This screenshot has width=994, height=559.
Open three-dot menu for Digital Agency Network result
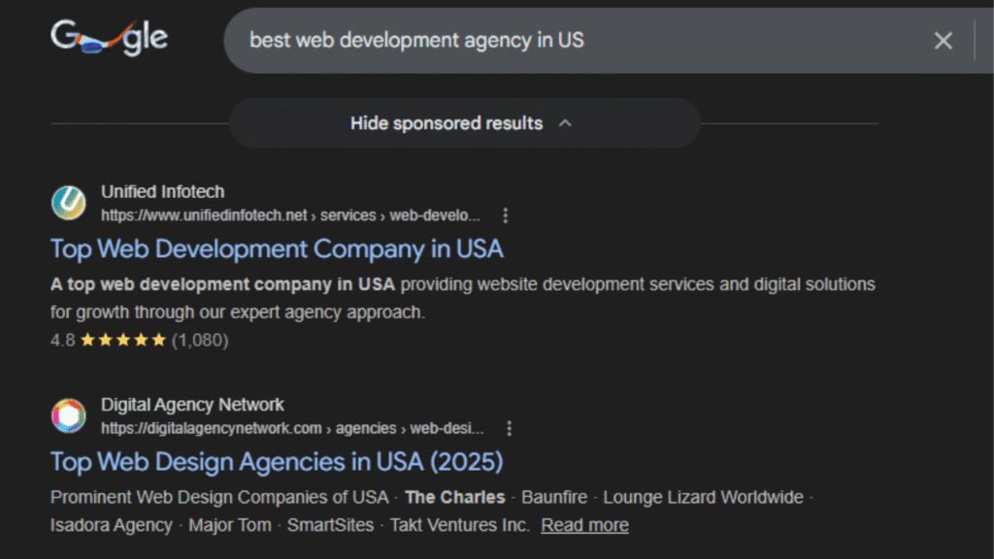click(x=509, y=428)
